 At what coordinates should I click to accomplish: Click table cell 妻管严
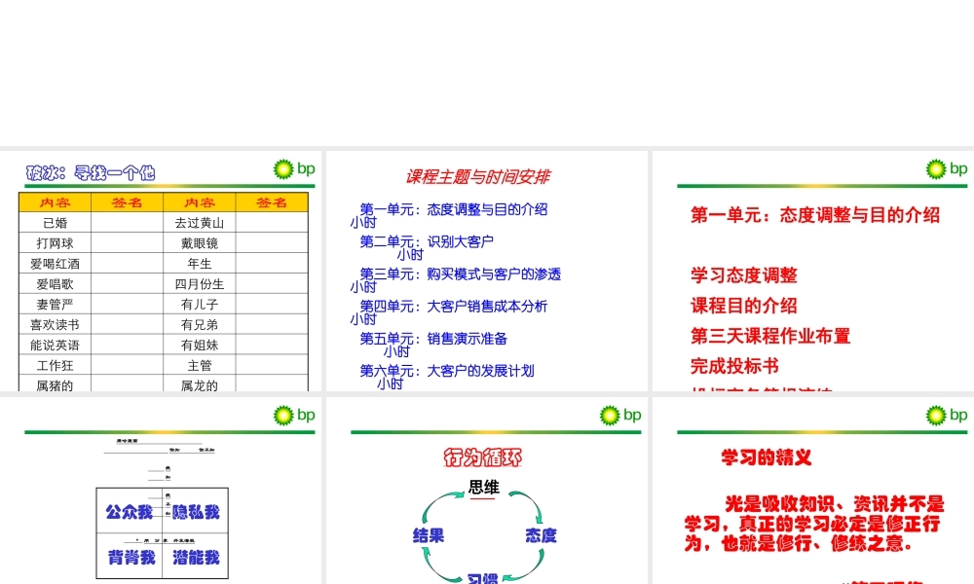(x=56, y=304)
